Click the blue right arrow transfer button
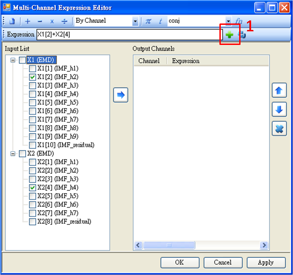The image size is (293, 275). click(121, 95)
